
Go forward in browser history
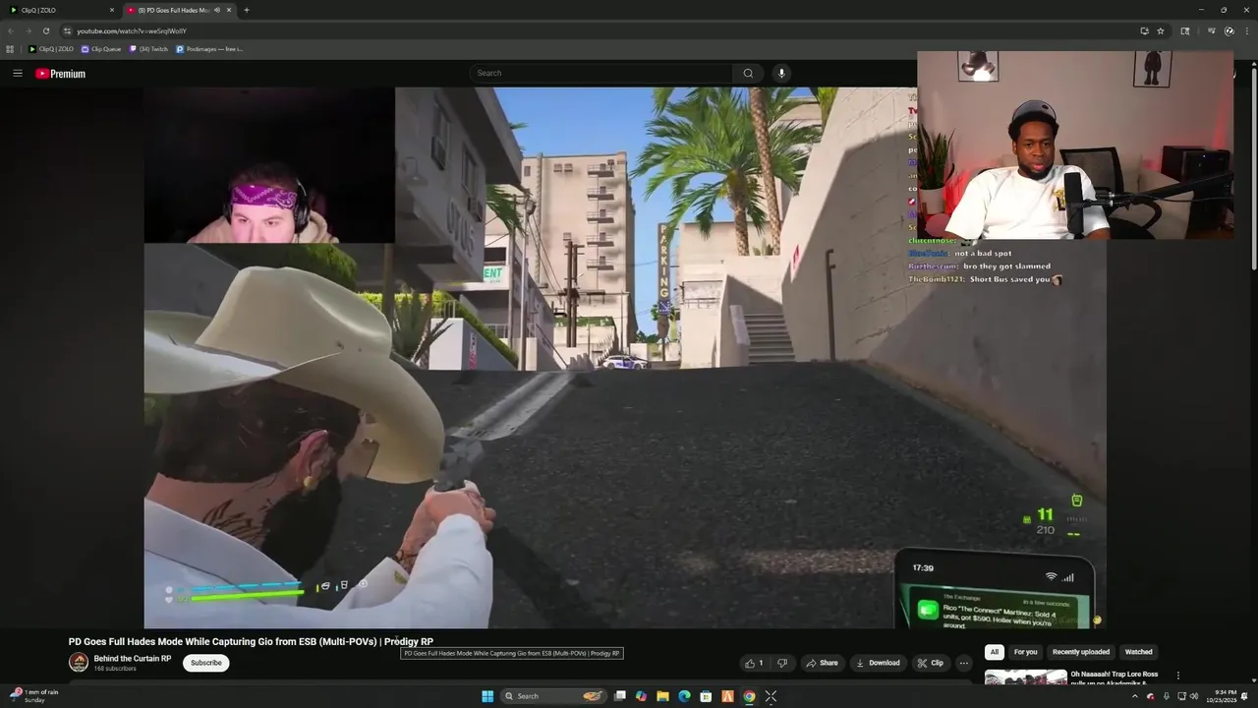(29, 30)
